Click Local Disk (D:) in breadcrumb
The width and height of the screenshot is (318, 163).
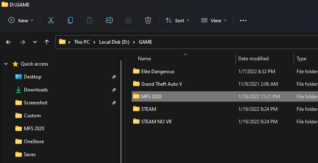coord(114,42)
